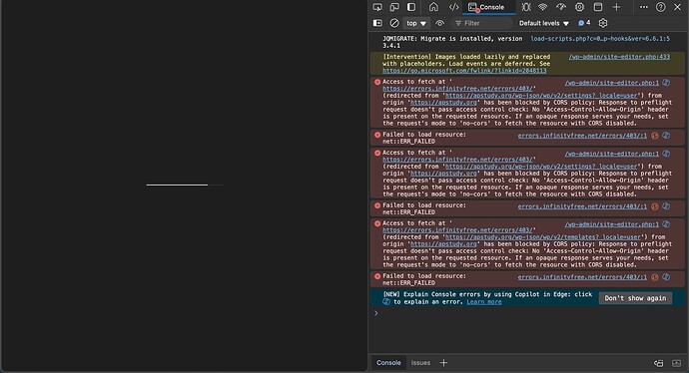Click orange network icon on last Failed to load row

point(655,277)
